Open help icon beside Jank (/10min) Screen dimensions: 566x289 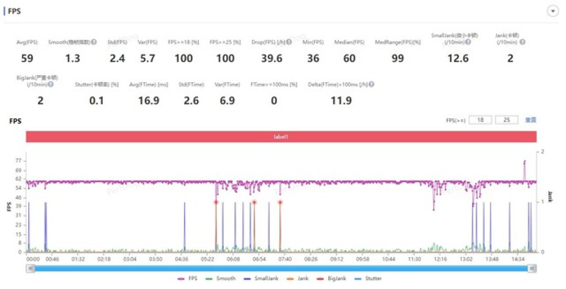click(x=523, y=42)
